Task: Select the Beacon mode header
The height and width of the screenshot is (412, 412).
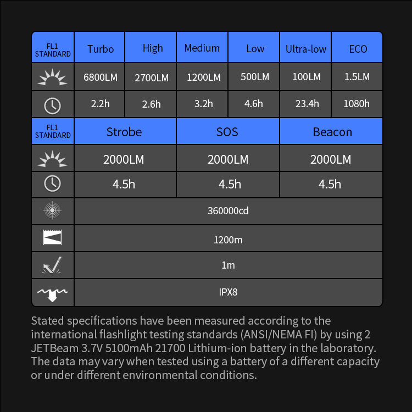Action: [x=332, y=132]
